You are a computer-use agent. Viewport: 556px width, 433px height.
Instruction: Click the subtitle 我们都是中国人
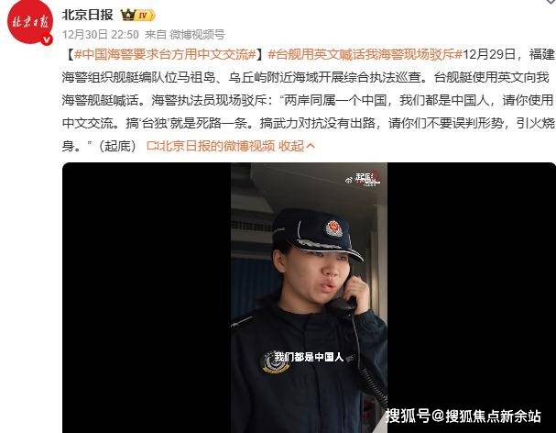[309, 357]
